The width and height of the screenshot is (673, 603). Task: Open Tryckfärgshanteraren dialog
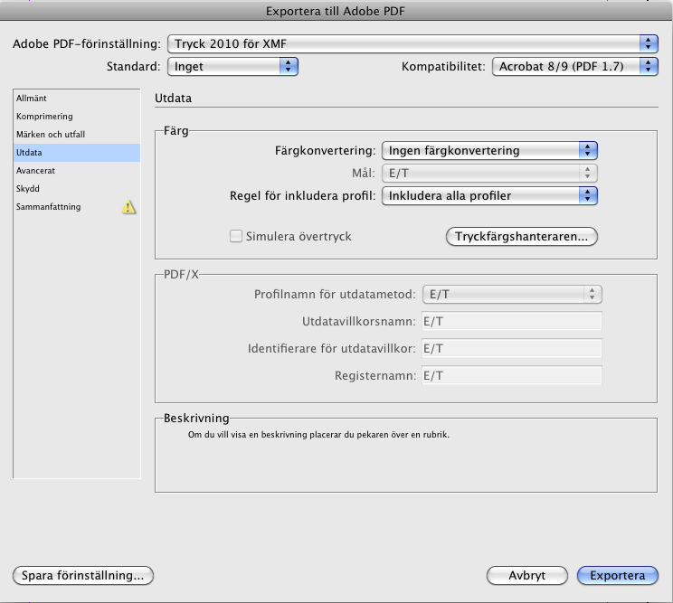point(522,237)
